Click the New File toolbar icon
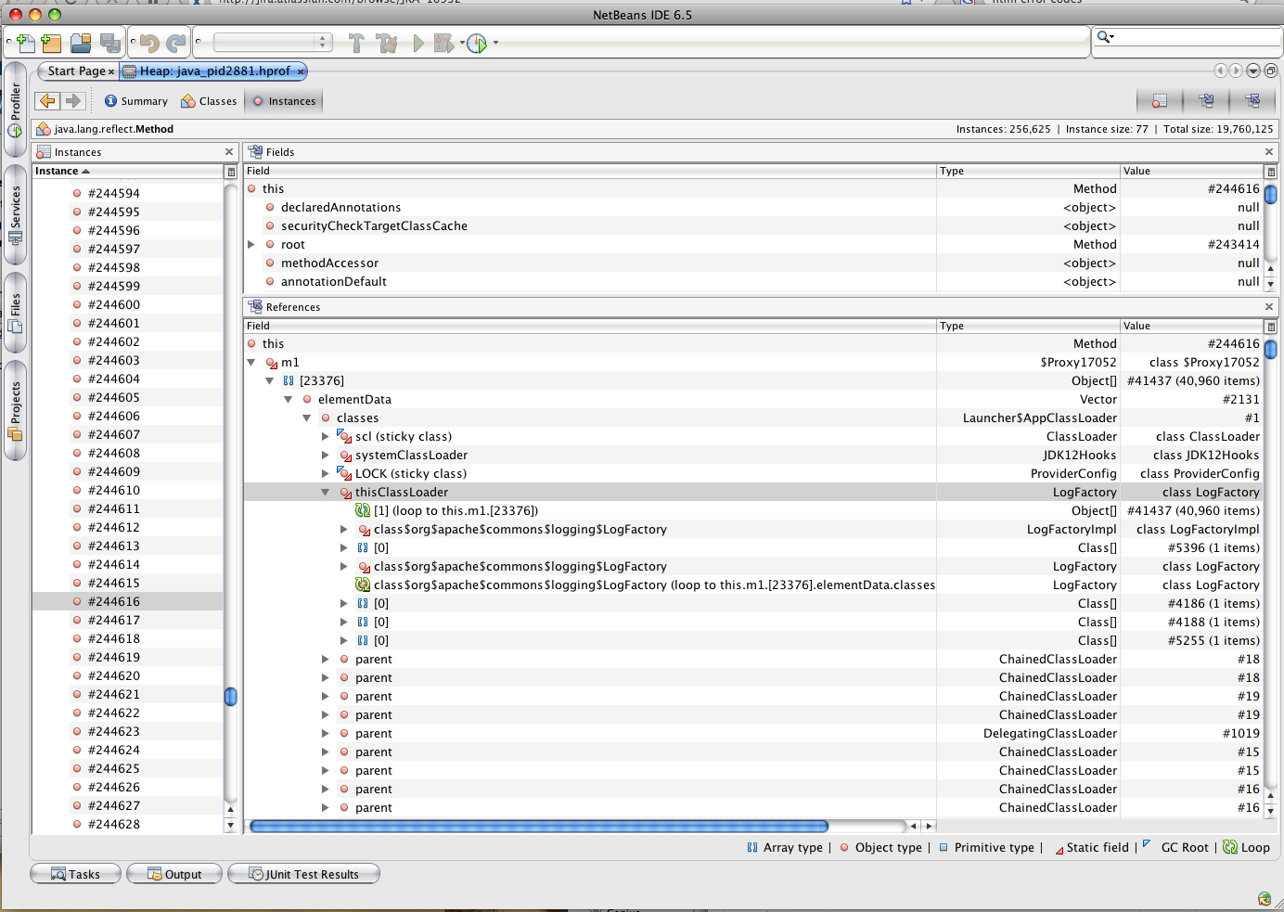 [25, 43]
